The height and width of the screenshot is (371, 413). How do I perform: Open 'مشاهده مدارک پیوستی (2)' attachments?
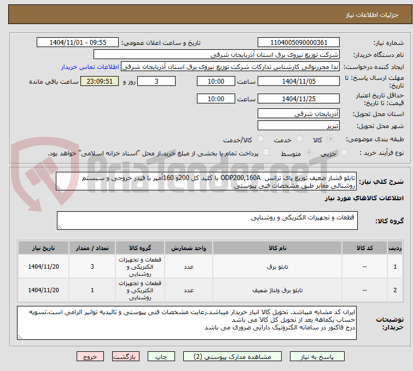pyautogui.click(x=232, y=357)
